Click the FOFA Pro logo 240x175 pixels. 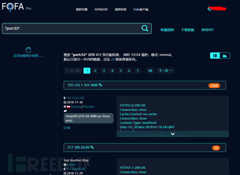(x=16, y=7)
